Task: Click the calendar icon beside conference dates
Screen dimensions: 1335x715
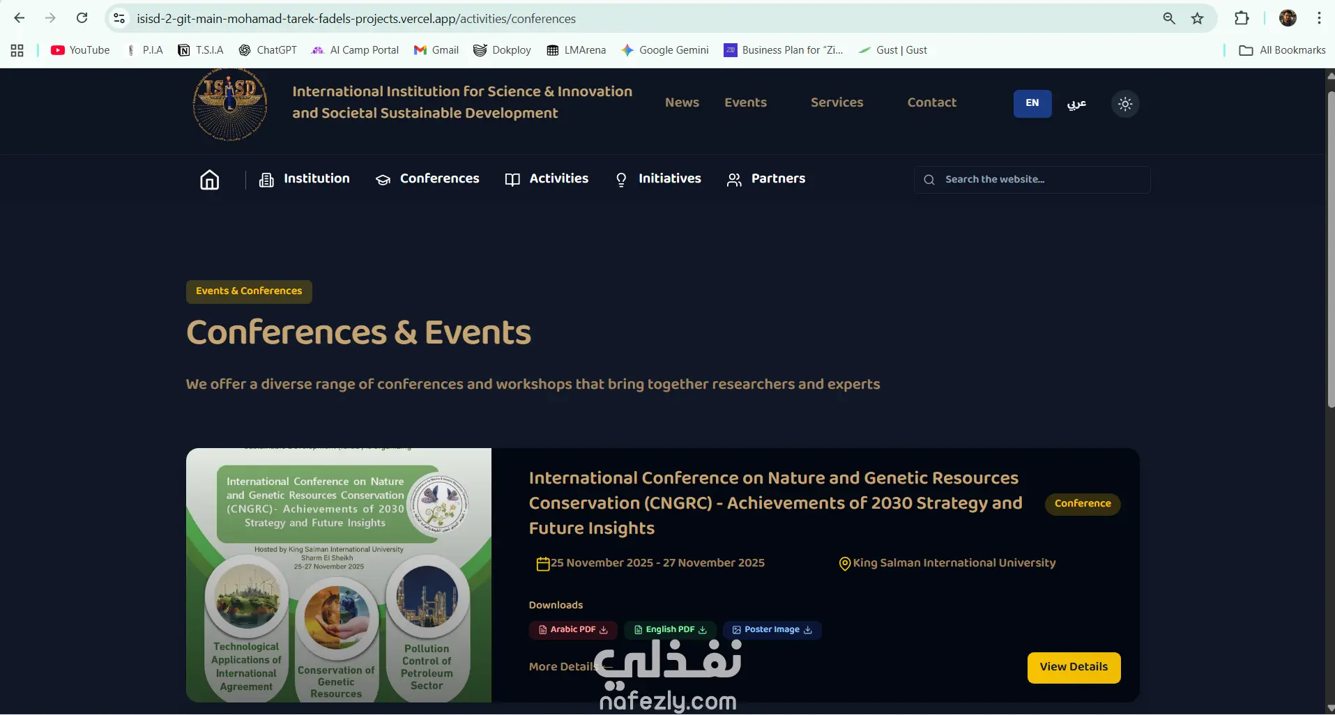Action: (x=543, y=564)
